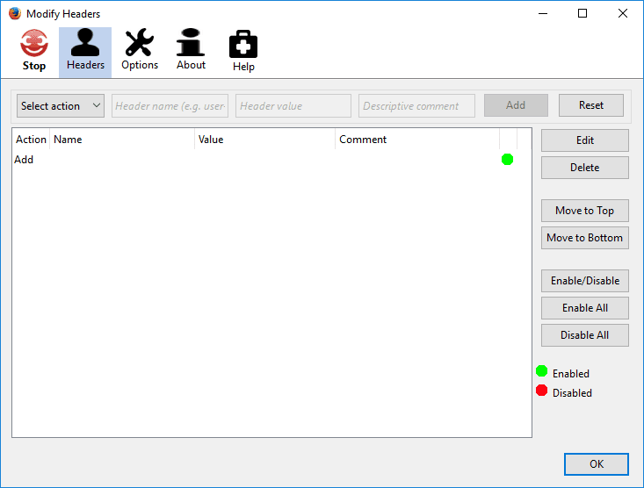Sort by the Name column header
The height and width of the screenshot is (488, 644).
pos(122,140)
